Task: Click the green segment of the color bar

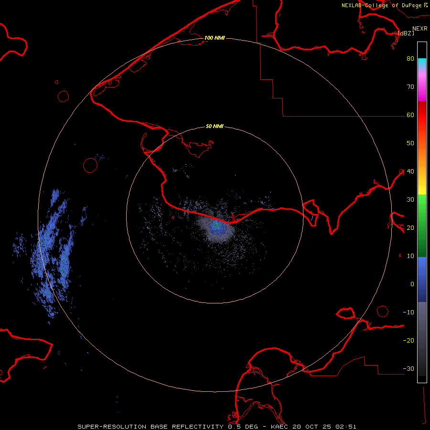Action: point(422,226)
